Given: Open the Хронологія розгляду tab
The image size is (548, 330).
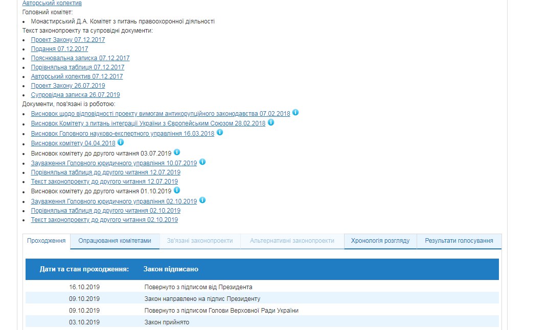Looking at the screenshot, I should coord(380,241).
